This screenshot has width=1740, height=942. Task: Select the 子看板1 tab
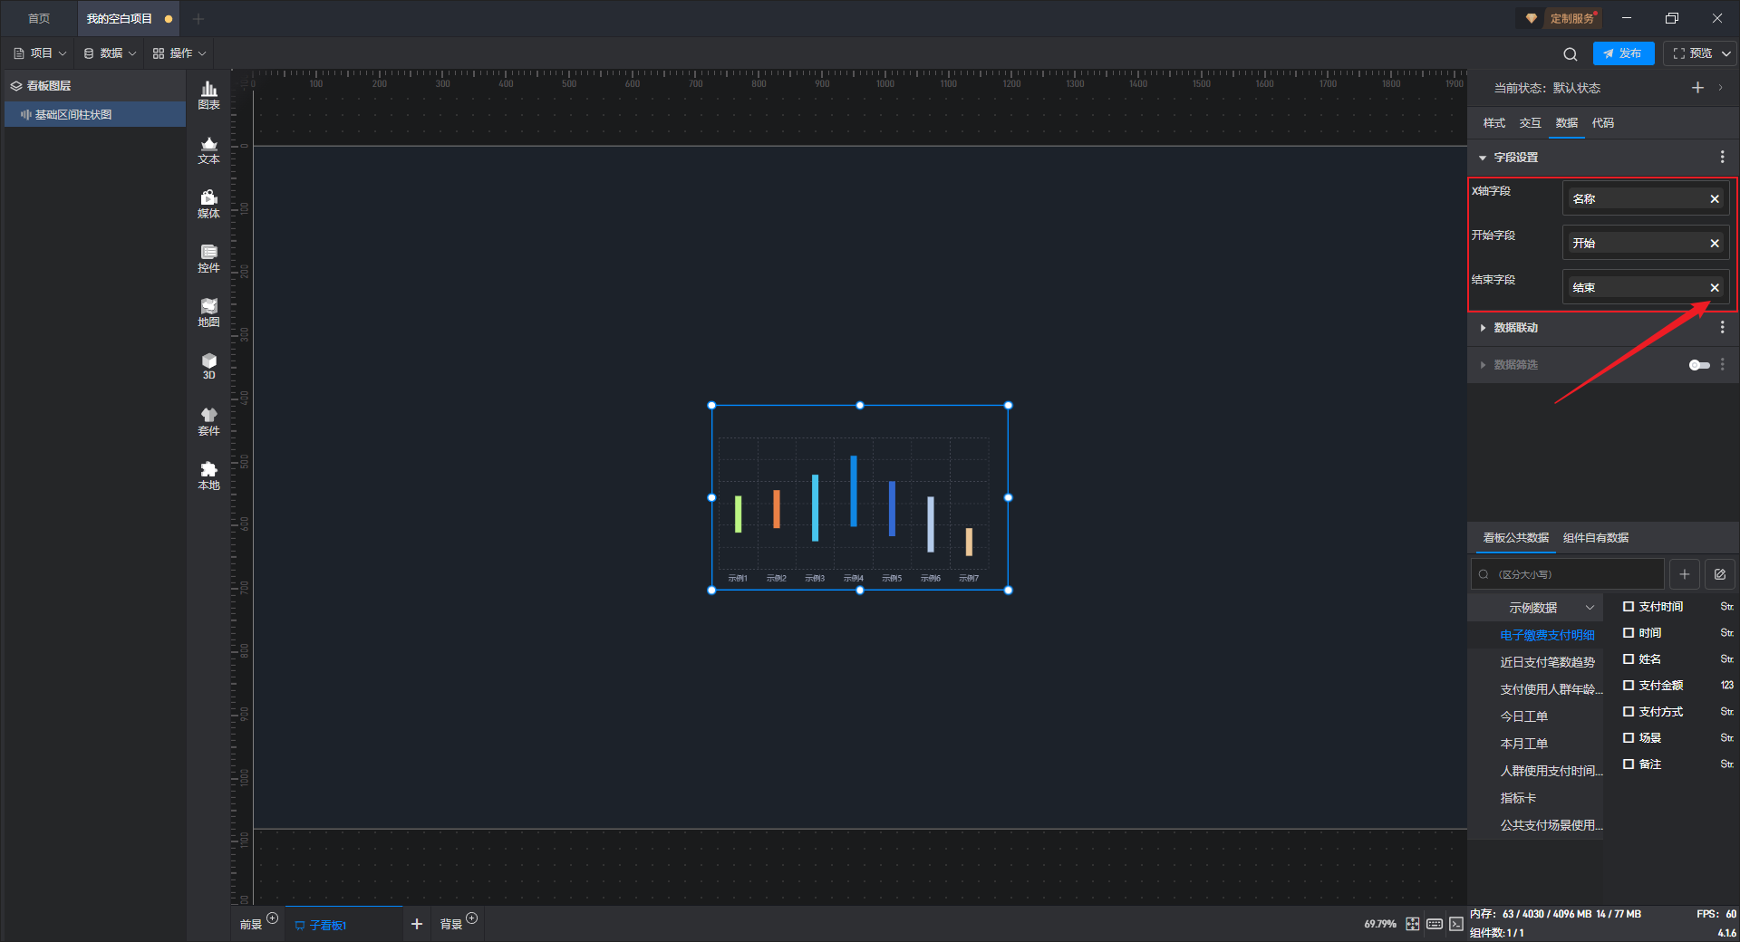pyautogui.click(x=344, y=925)
